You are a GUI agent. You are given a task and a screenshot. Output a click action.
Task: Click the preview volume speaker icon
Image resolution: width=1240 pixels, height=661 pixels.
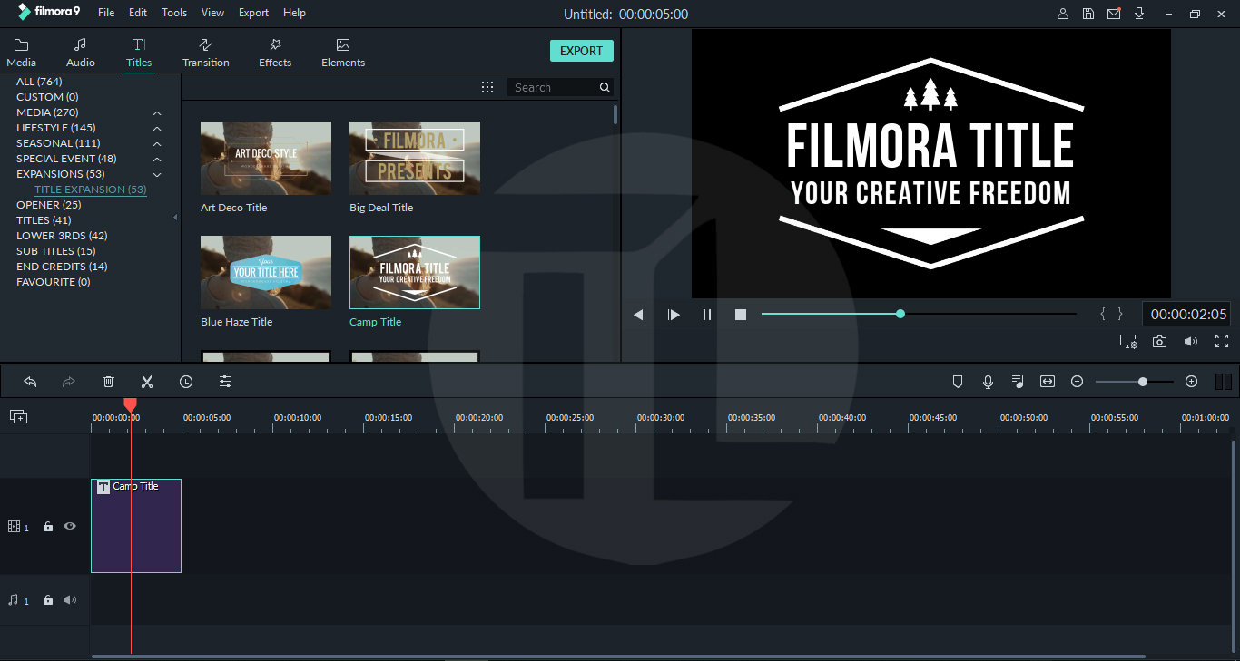(x=1191, y=342)
